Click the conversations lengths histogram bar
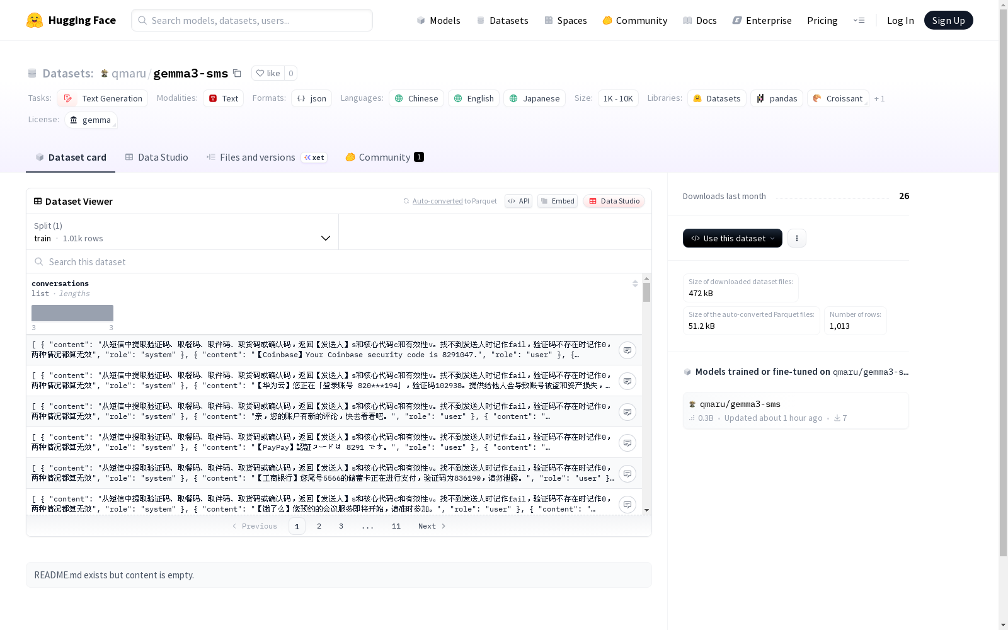The image size is (1008, 630). [72, 313]
